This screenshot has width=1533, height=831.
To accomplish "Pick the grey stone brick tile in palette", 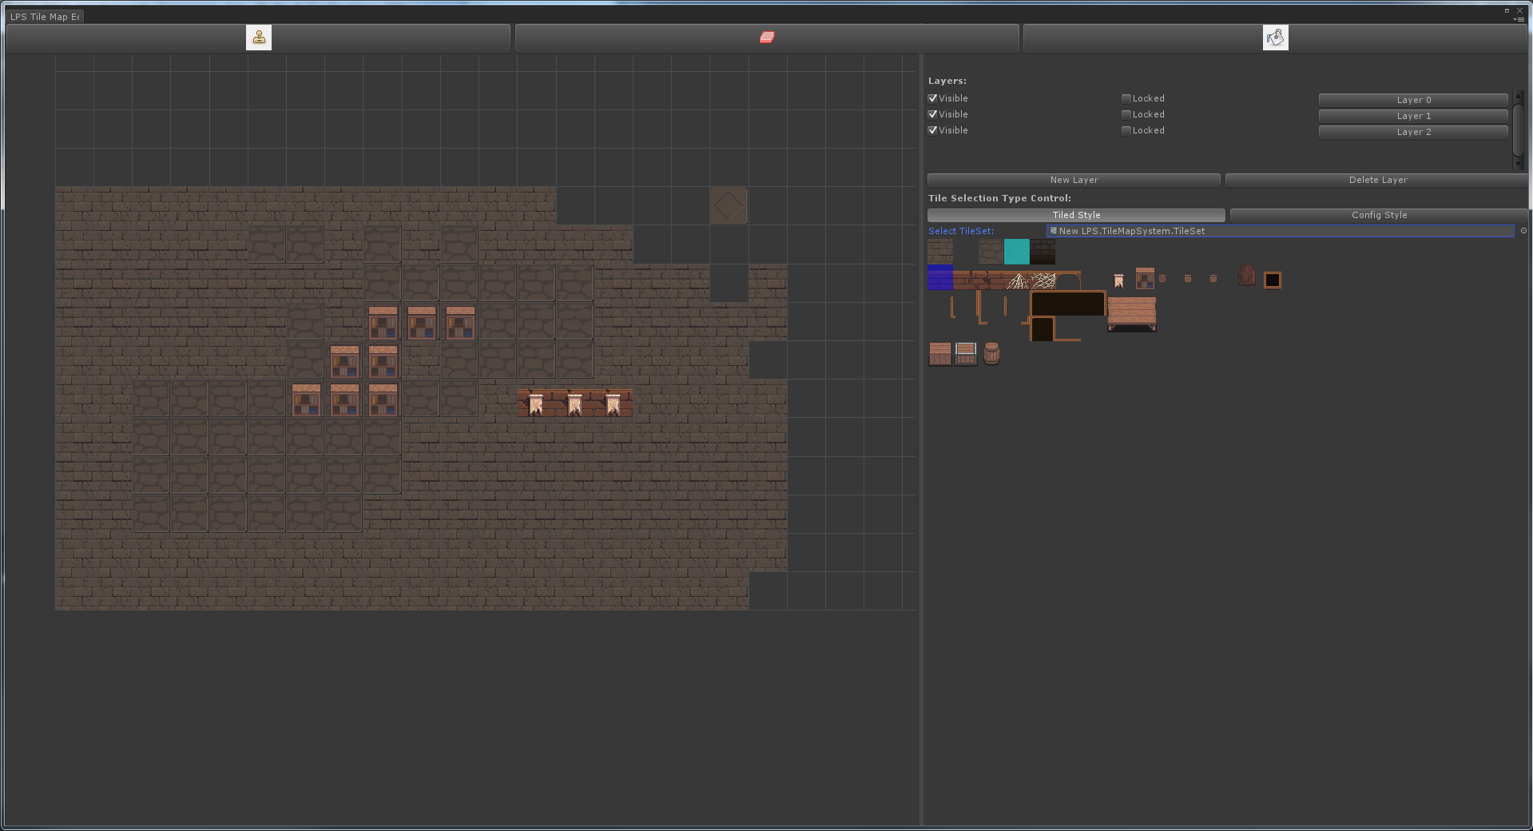I will coord(940,252).
